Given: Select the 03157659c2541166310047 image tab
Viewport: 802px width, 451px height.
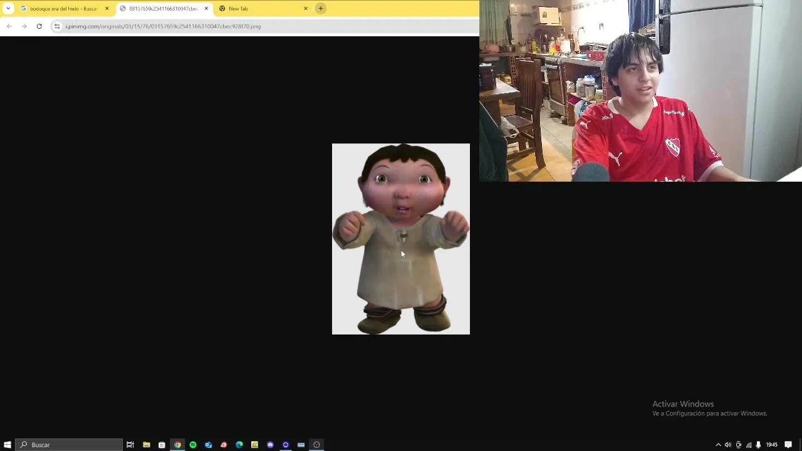Looking at the screenshot, I should click(163, 9).
